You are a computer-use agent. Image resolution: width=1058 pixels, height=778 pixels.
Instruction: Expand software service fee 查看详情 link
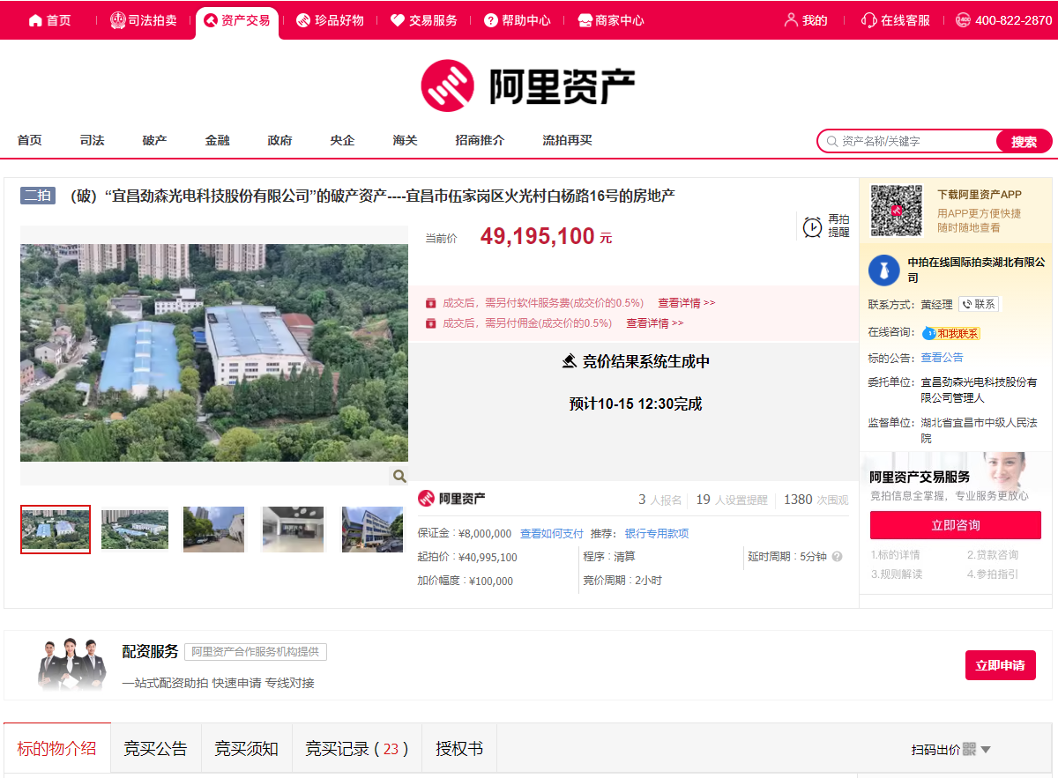[686, 303]
